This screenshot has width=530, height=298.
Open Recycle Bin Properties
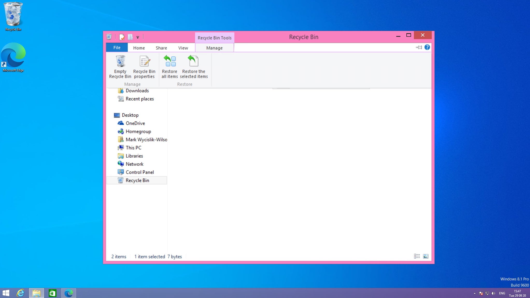point(145,66)
